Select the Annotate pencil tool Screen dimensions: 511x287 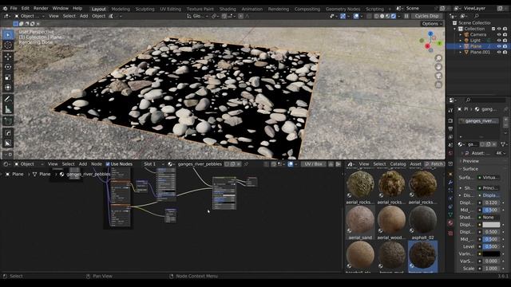pos(8,99)
